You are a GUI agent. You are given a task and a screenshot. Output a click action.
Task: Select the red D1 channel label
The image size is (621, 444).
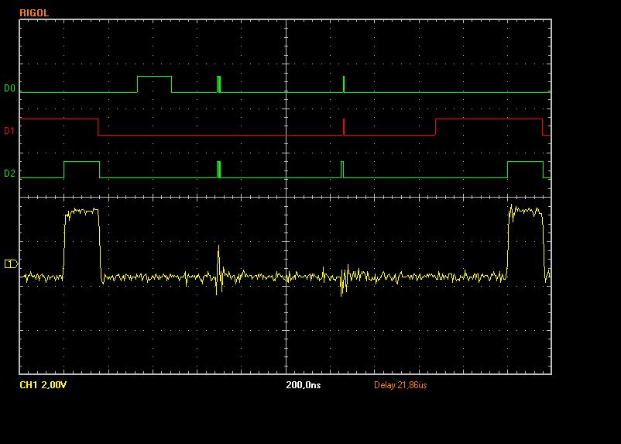(x=9, y=131)
